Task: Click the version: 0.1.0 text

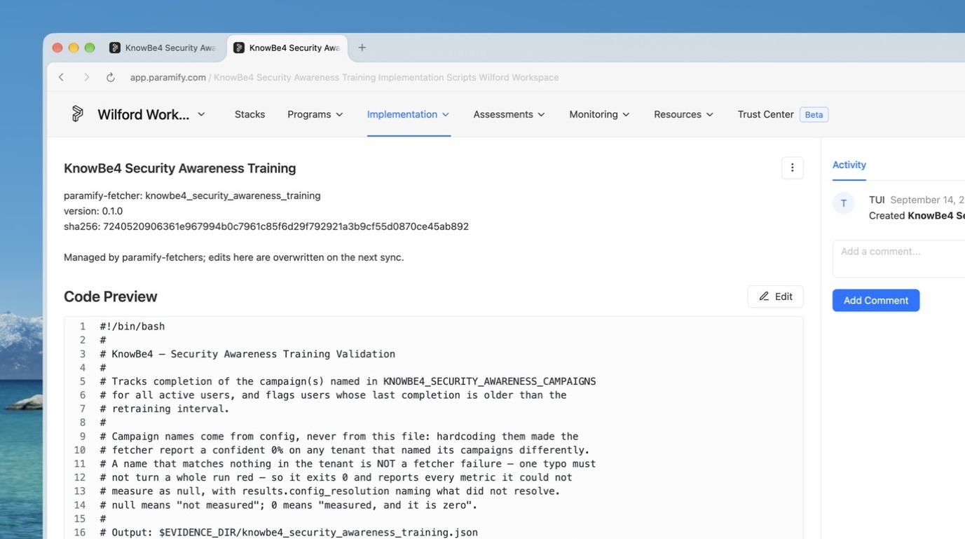Action: [93, 211]
